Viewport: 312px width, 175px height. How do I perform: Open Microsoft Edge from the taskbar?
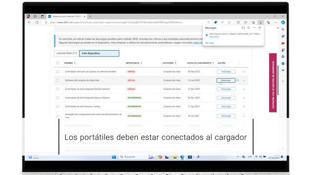click(x=182, y=157)
